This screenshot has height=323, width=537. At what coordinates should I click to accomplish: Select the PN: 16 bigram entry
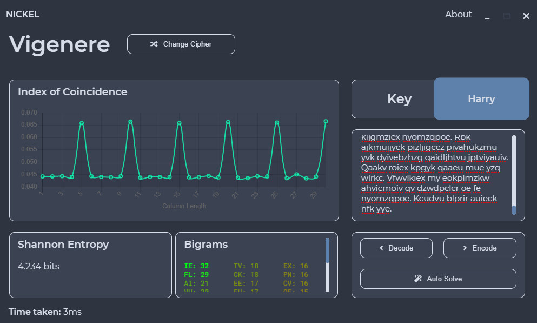click(296, 275)
